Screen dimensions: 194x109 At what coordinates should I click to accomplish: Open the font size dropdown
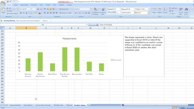pos(35,9)
